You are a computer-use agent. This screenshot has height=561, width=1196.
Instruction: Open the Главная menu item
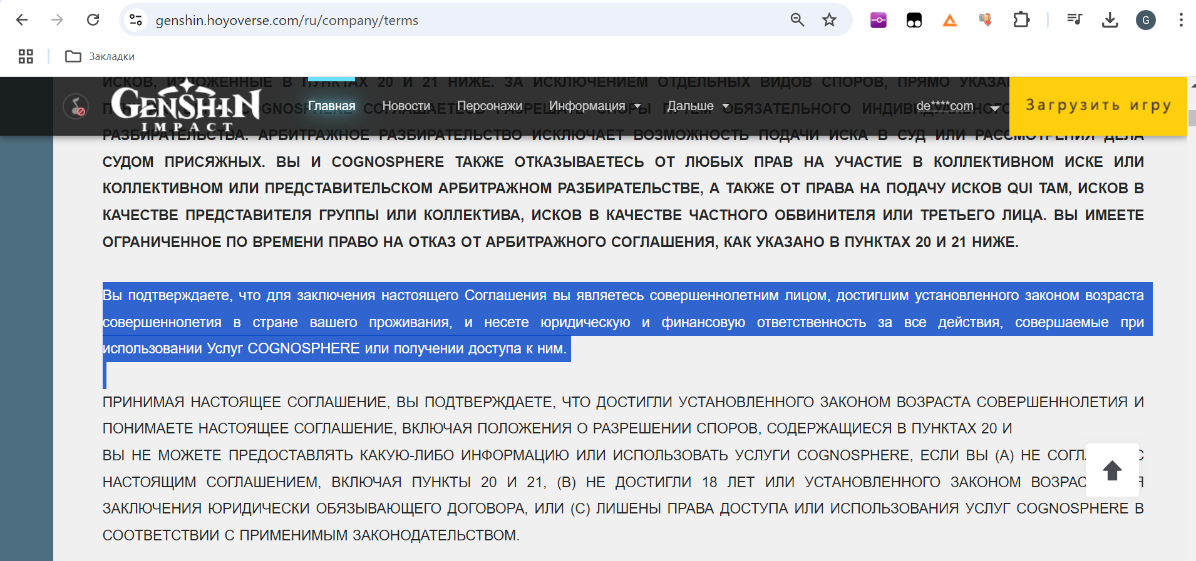[331, 106]
